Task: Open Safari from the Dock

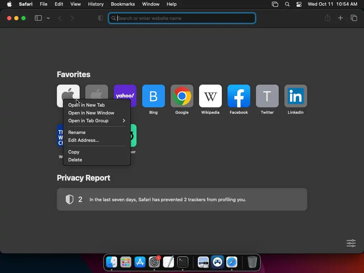Action: (232, 262)
